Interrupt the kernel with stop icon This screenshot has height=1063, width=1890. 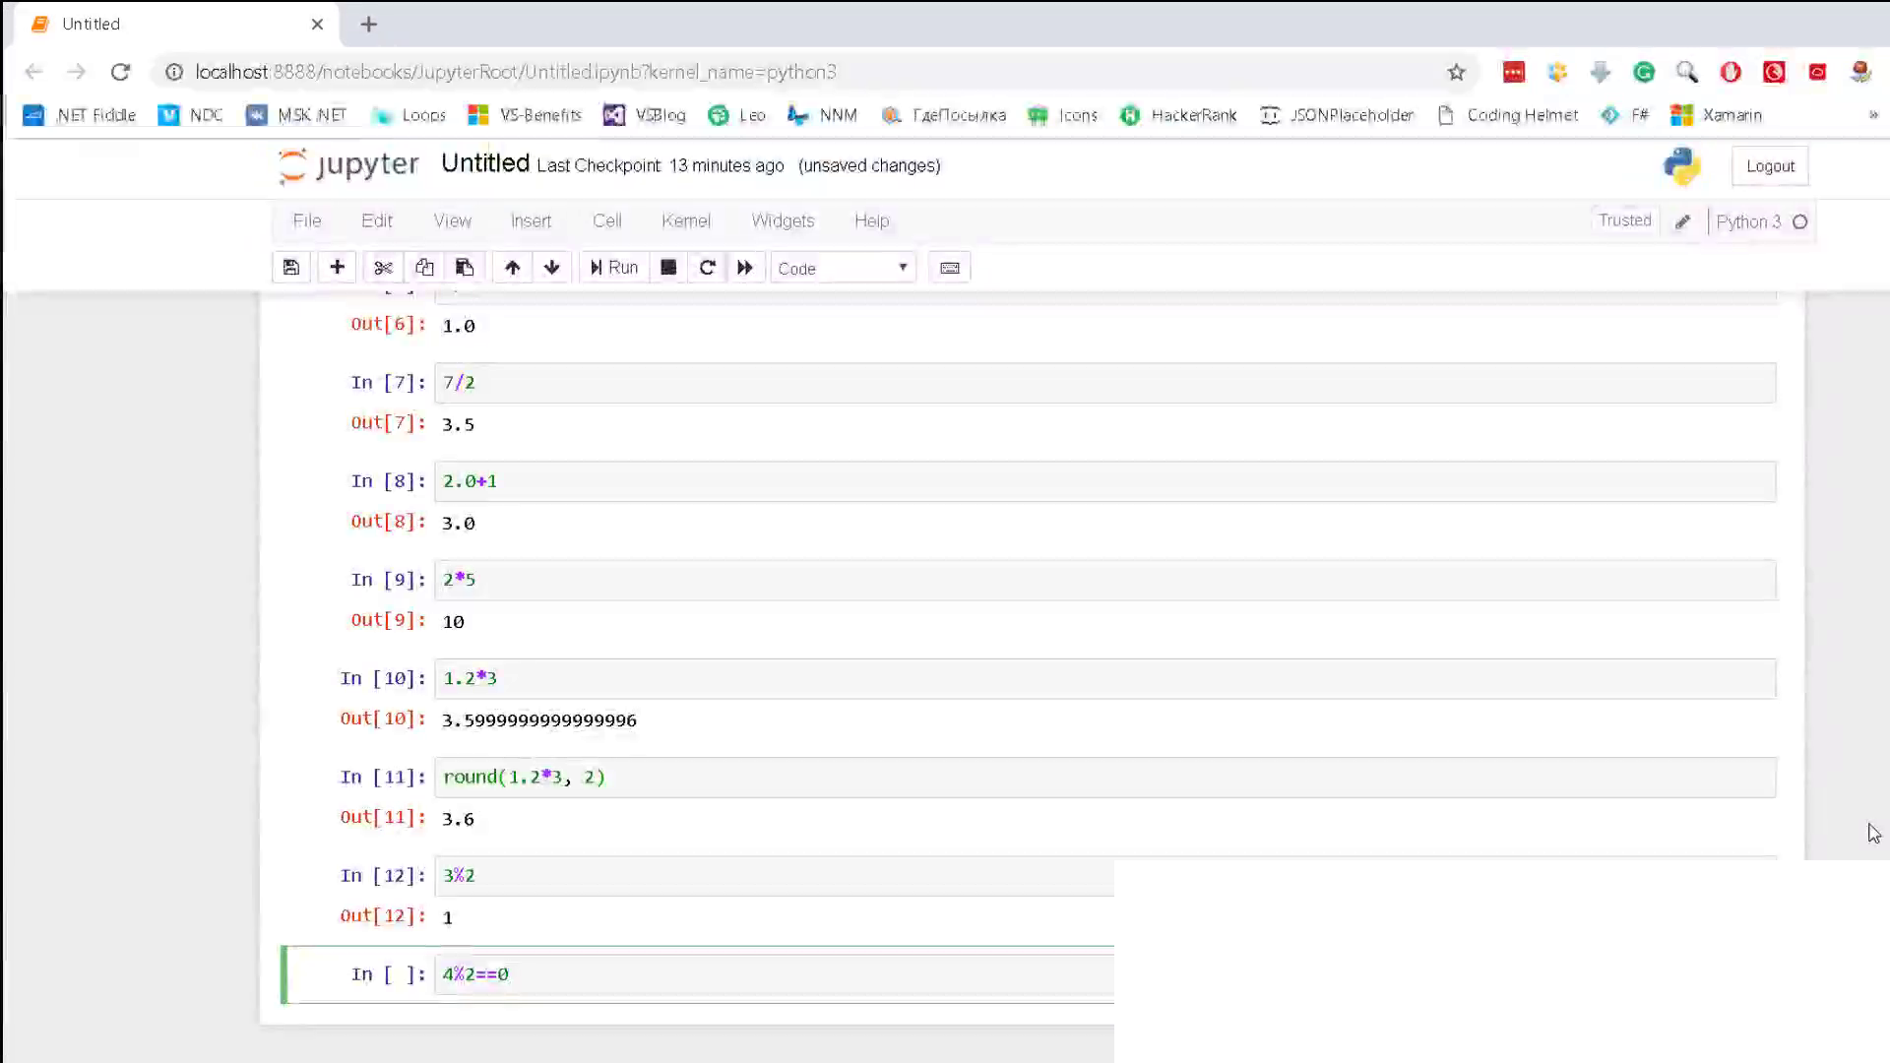668,268
